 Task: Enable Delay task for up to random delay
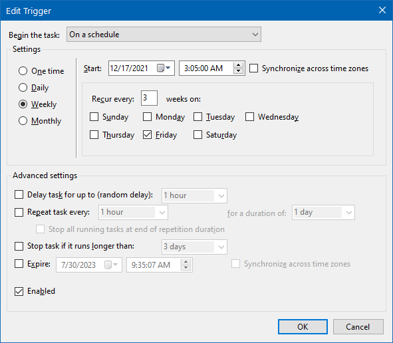19,195
